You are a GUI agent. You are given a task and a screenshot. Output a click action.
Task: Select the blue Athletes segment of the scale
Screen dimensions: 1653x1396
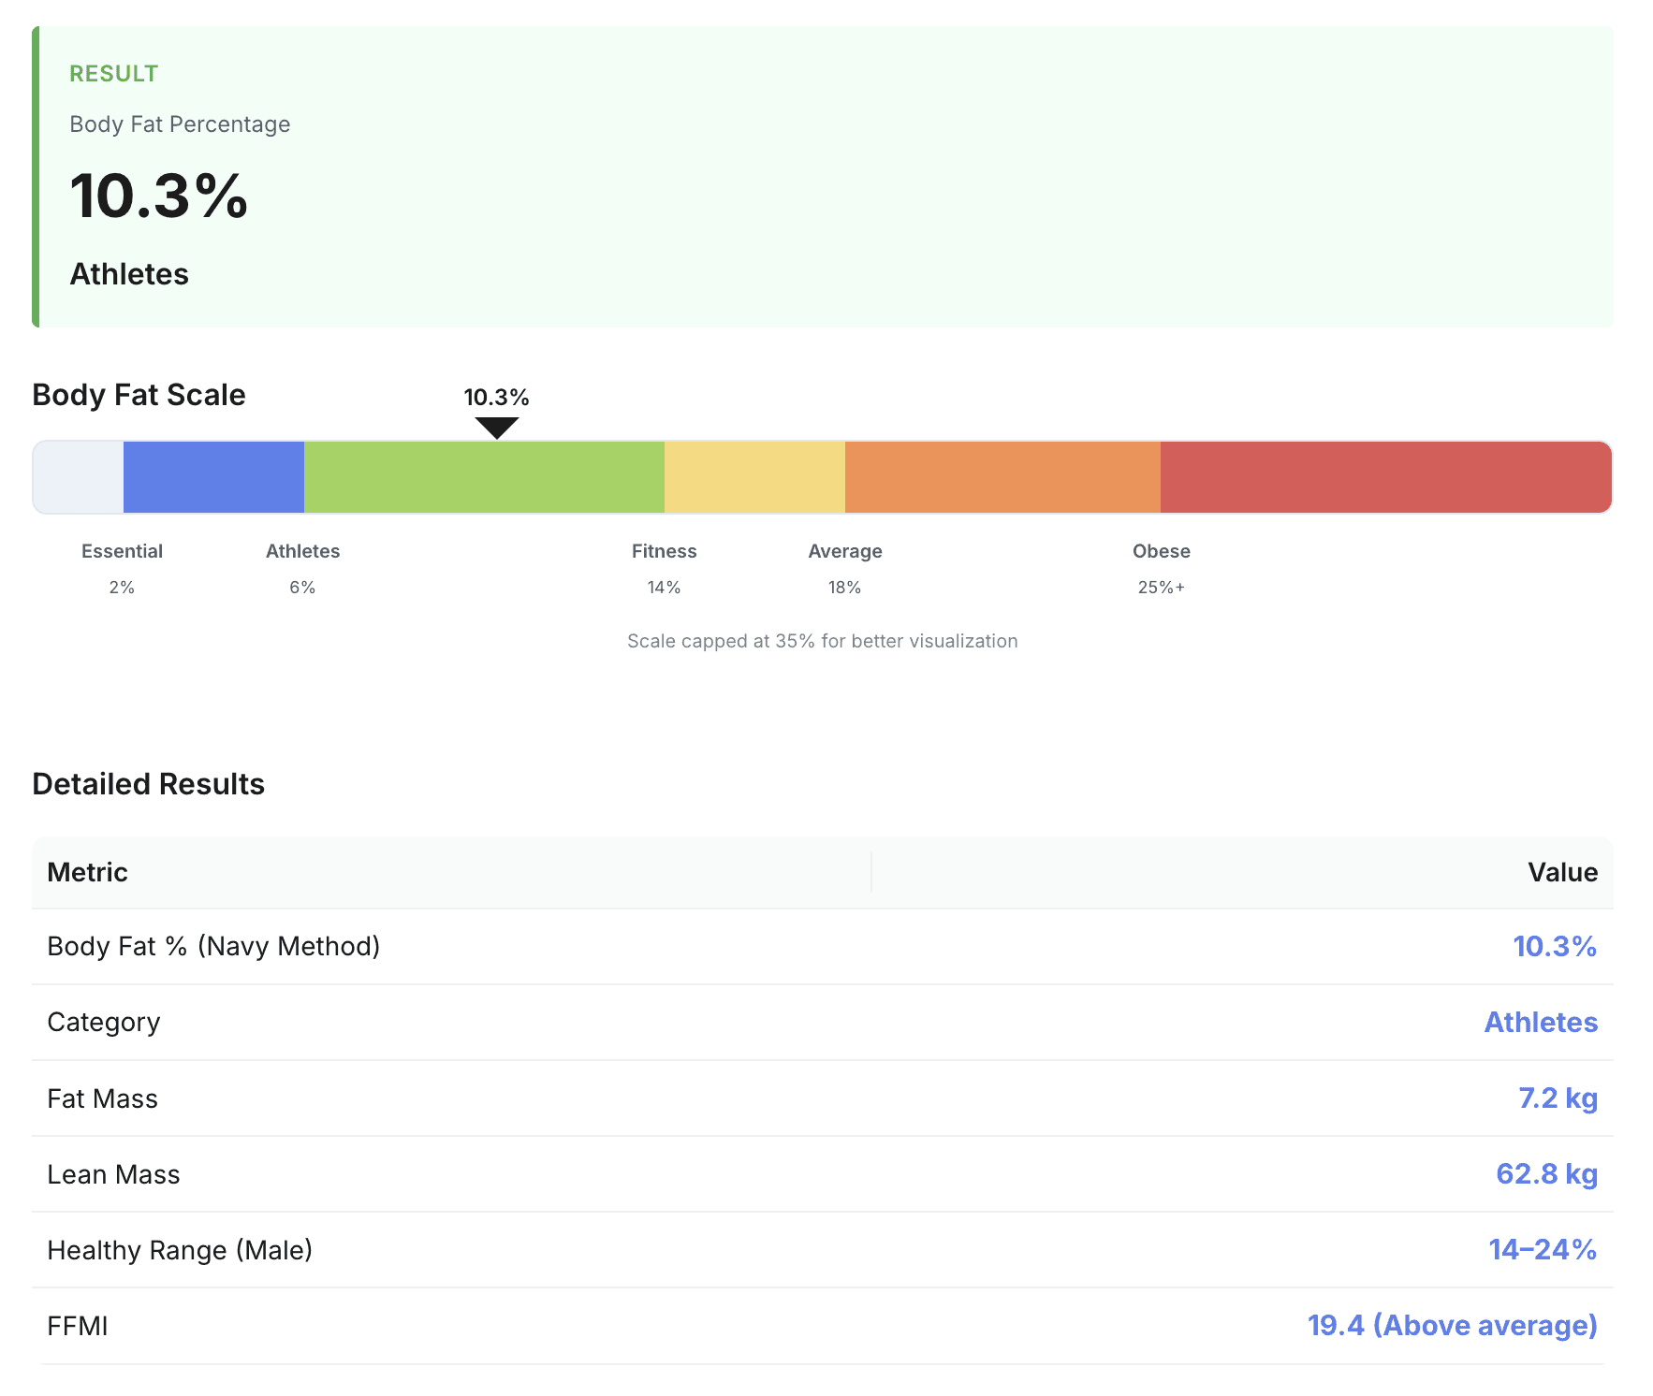pyautogui.click(x=213, y=477)
